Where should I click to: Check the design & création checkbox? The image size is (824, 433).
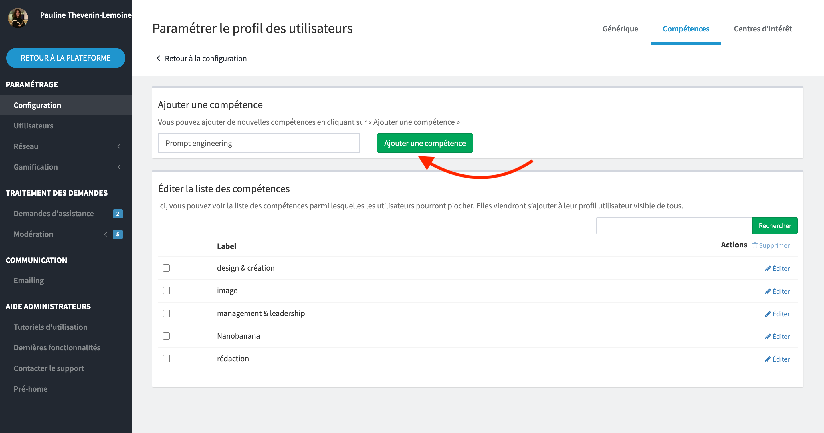click(x=166, y=268)
